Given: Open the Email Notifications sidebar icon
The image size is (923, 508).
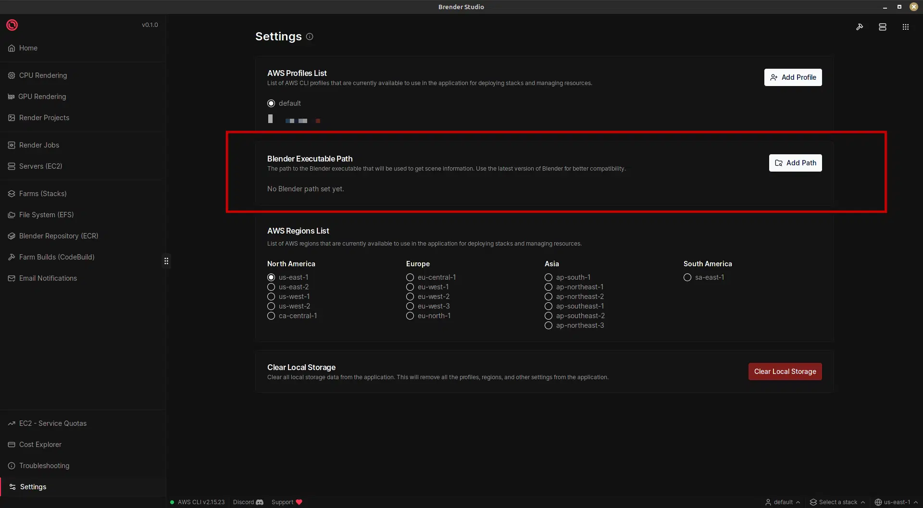Looking at the screenshot, I should tap(12, 278).
